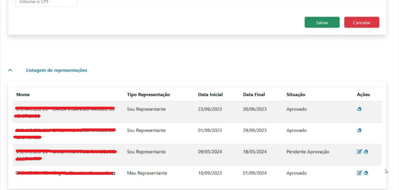
Task: Edit the Pendente Aprovação representation
Action: coord(359,152)
